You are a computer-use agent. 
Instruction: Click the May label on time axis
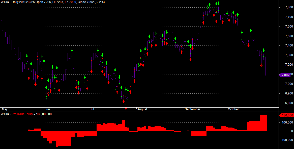tap(5, 109)
